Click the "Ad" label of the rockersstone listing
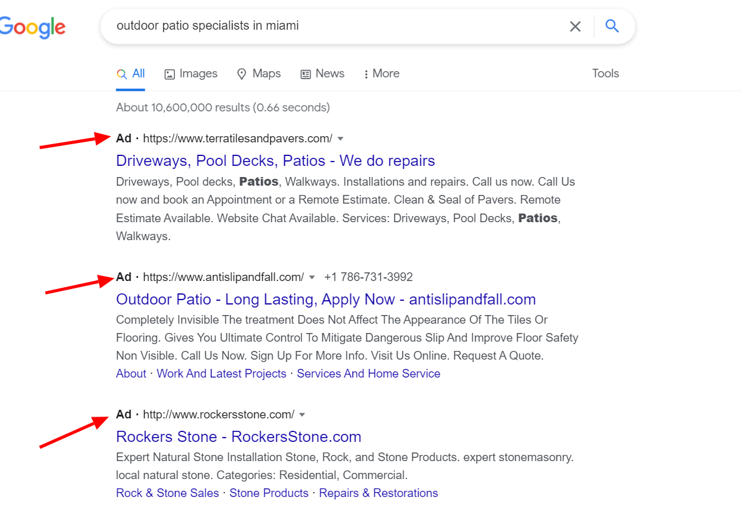The height and width of the screenshot is (510, 742). [124, 415]
